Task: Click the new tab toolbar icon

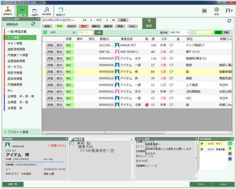Action: [61, 12]
